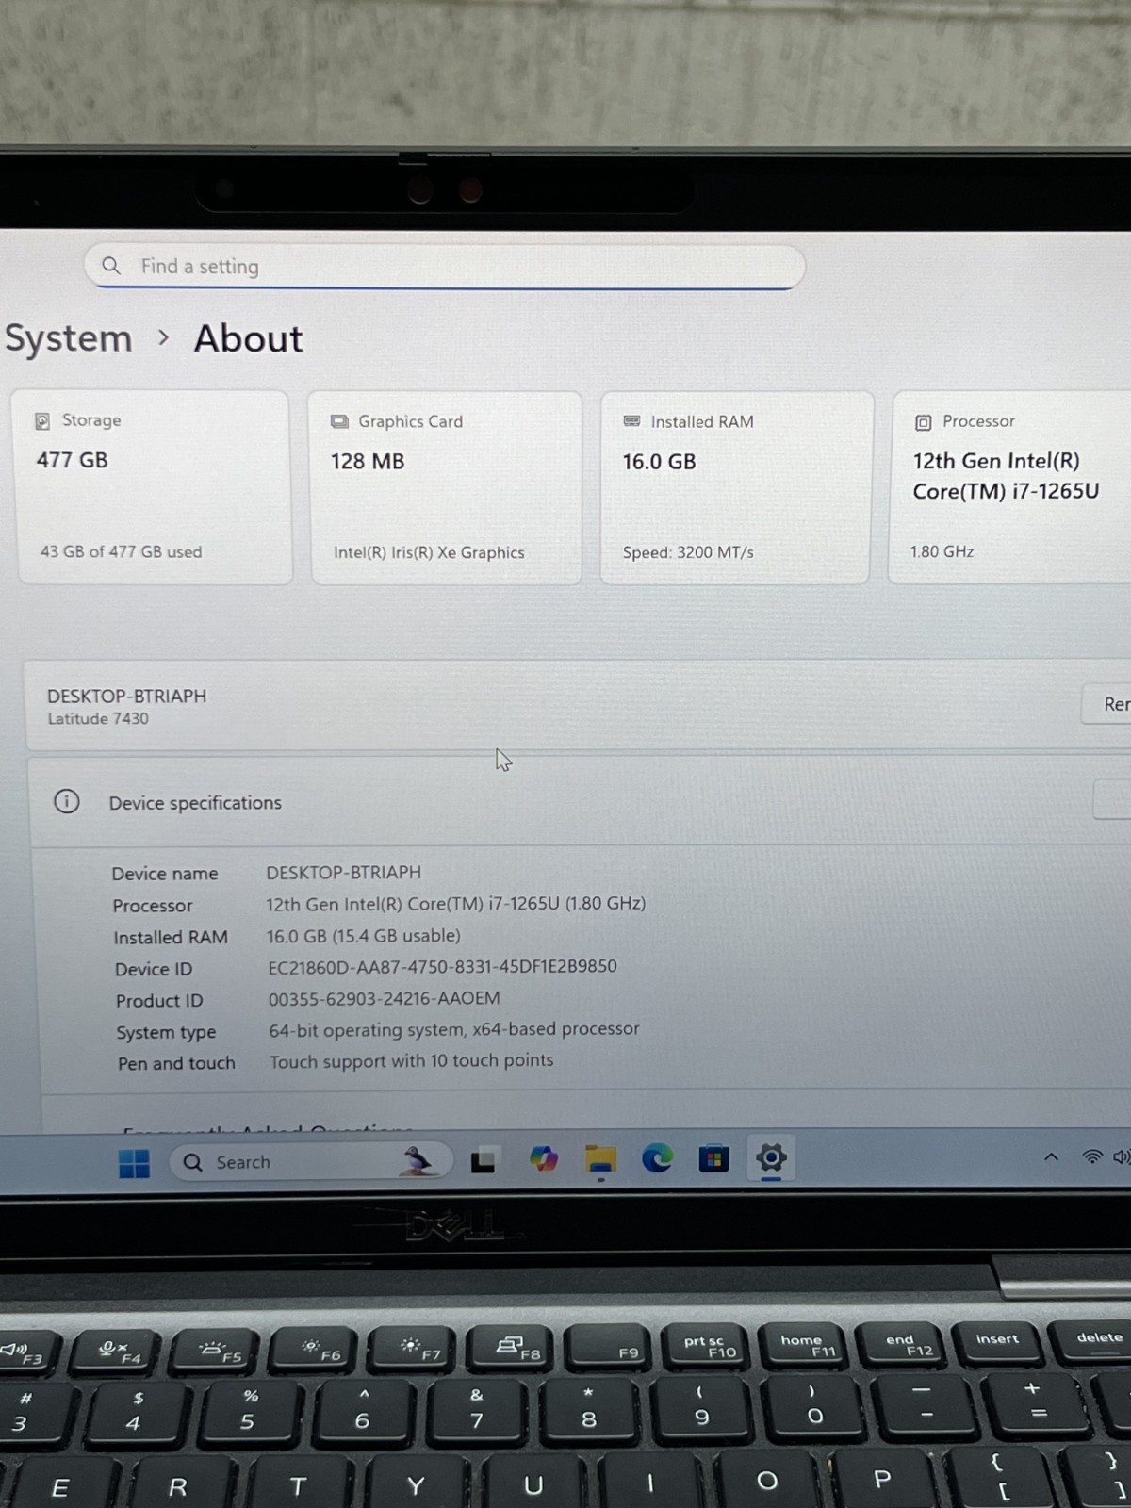Select Speed: 3200 MT/s text
Image resolution: width=1131 pixels, height=1508 pixels.
pyautogui.click(x=688, y=552)
